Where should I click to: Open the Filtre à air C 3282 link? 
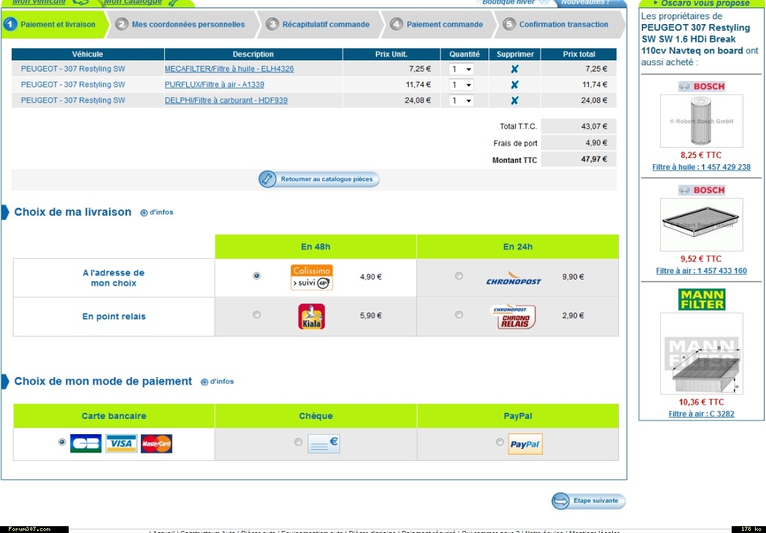pos(701,414)
